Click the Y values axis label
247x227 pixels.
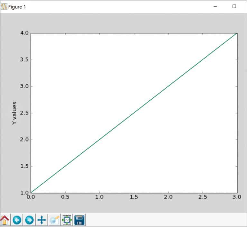14,113
